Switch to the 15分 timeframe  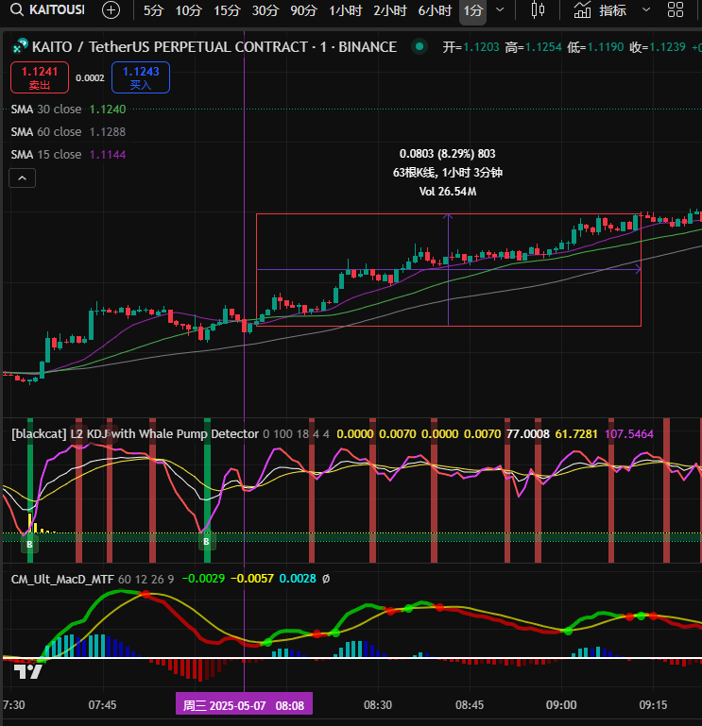[227, 10]
